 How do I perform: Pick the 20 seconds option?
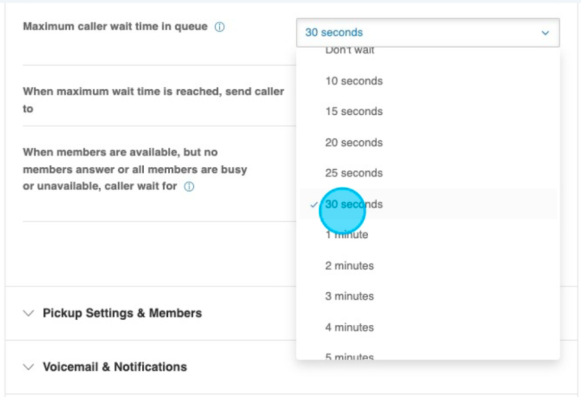click(353, 143)
